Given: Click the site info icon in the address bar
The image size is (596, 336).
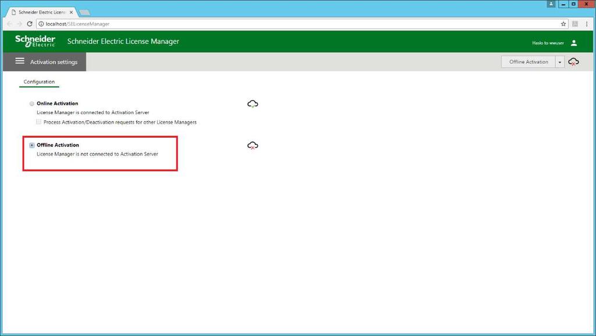Looking at the screenshot, I should pyautogui.click(x=41, y=23).
